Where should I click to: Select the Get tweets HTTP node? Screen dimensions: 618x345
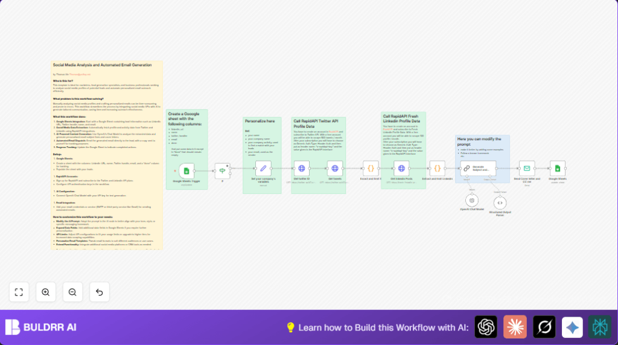point(334,169)
